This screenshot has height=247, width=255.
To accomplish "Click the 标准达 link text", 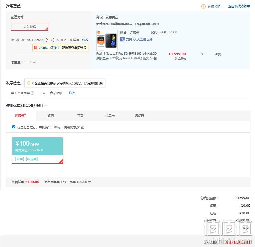I will [x=55, y=48].
